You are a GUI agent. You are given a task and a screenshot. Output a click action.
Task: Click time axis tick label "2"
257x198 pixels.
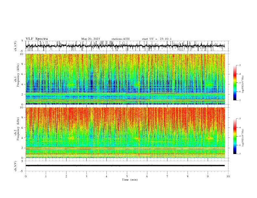click(x=66, y=176)
